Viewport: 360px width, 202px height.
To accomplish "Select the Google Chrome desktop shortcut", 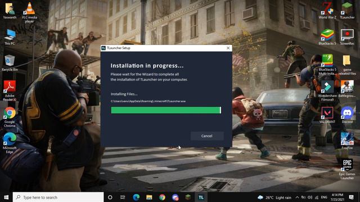I will (x=10, y=117).
